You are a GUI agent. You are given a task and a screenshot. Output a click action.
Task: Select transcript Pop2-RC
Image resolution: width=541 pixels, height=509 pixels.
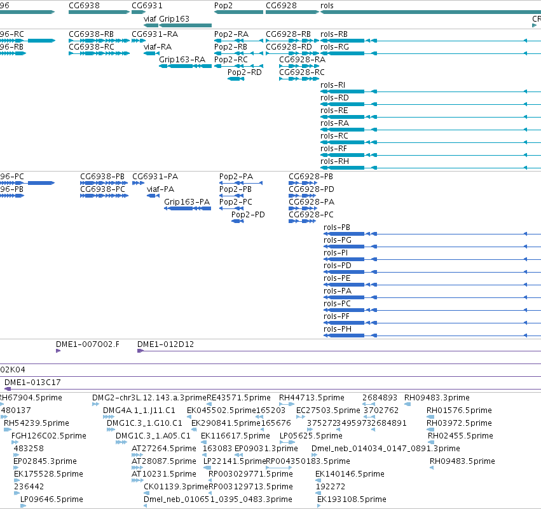point(231,60)
